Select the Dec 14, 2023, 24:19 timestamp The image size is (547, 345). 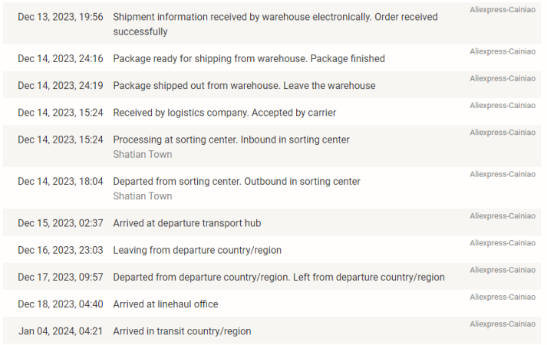point(61,85)
